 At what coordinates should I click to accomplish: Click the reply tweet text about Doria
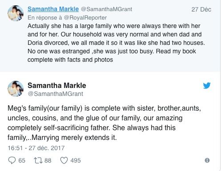(x=116, y=43)
